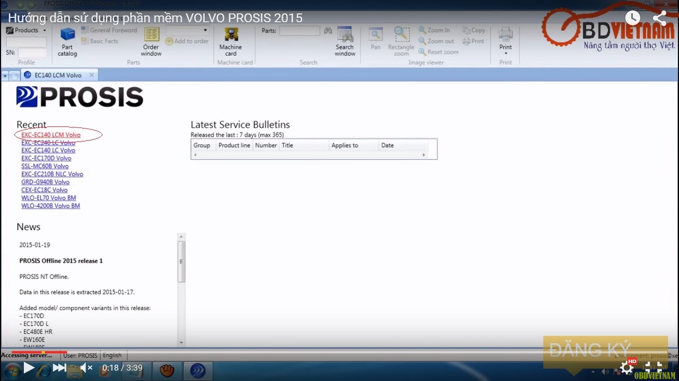Open SSL-MC60B Volvo recent link
The image size is (679, 381).
point(45,166)
